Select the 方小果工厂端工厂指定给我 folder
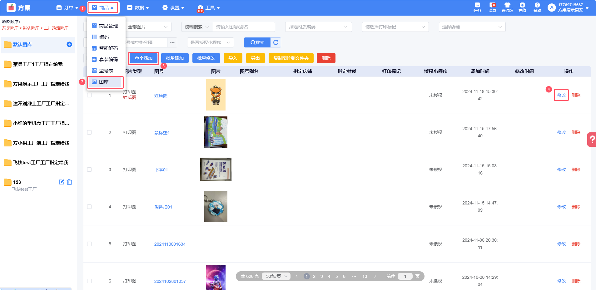Viewport: 596px width, 290px height. (x=38, y=143)
